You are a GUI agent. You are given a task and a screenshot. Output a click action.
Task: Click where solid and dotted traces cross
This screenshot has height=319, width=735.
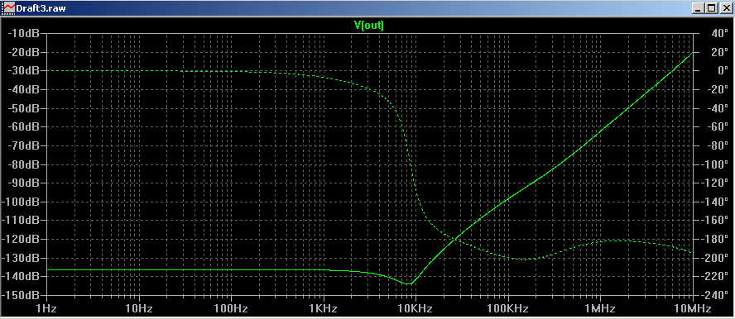[454, 240]
